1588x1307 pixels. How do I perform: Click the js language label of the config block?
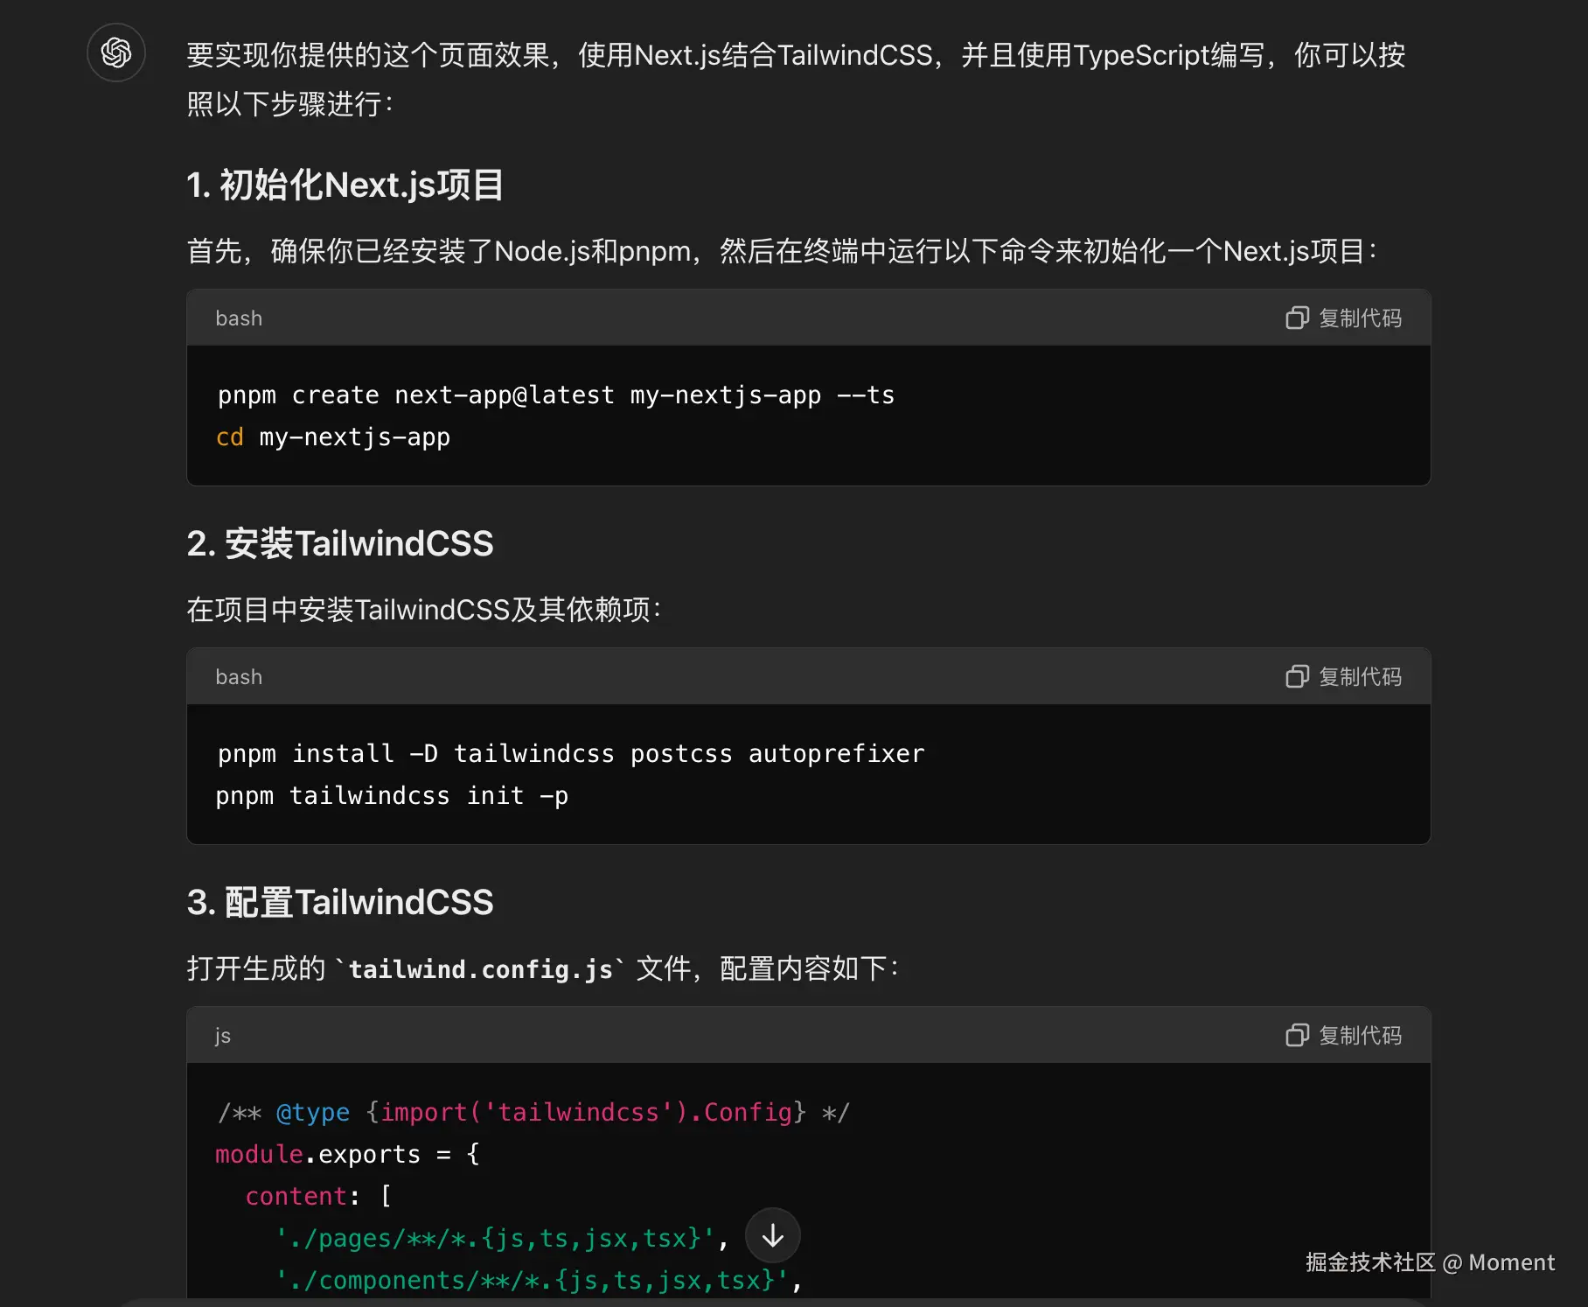tap(223, 1036)
